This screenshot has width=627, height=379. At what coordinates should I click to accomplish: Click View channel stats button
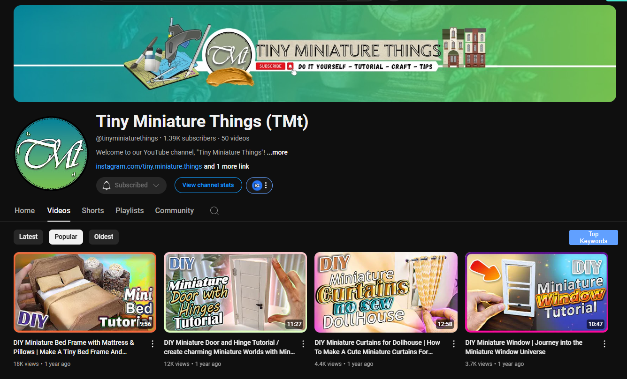click(208, 185)
